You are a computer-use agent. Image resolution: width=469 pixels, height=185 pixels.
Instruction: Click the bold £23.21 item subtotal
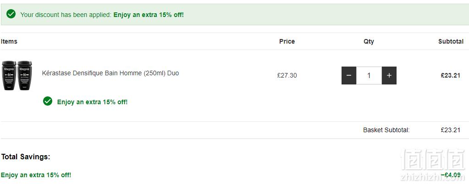point(451,75)
